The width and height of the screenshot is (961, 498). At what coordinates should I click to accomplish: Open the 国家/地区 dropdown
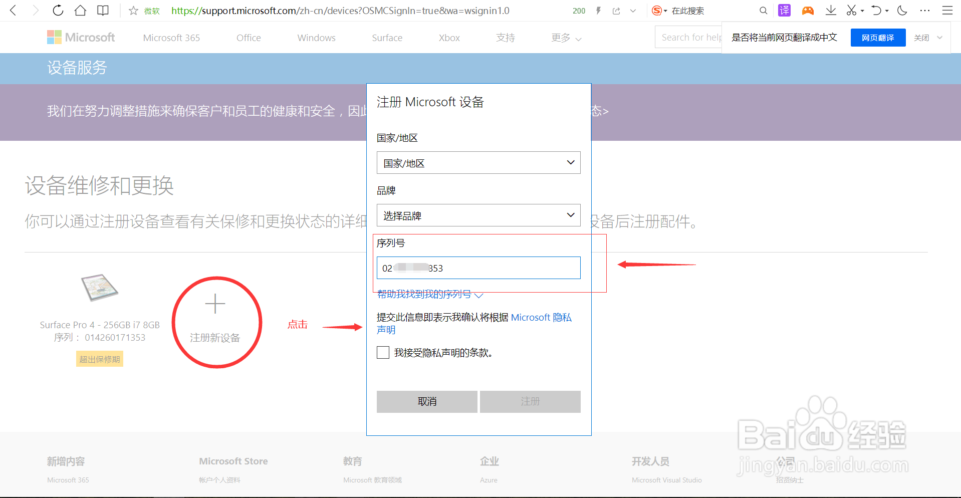click(x=478, y=163)
